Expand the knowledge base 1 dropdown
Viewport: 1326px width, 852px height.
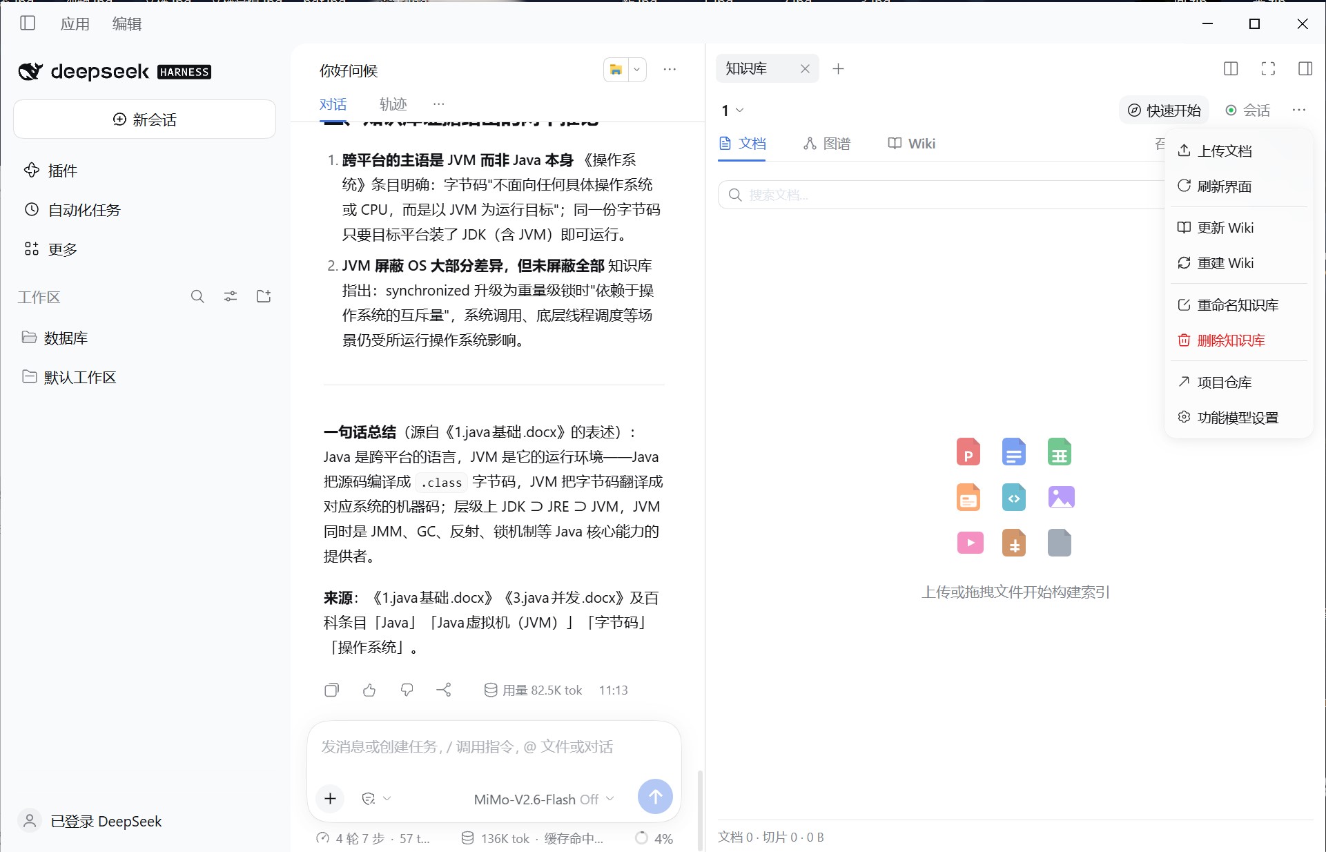coord(732,110)
